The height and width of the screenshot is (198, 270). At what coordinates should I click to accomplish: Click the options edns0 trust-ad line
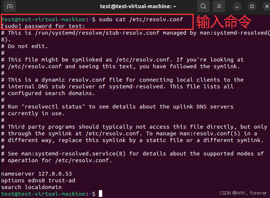[x=38, y=180]
